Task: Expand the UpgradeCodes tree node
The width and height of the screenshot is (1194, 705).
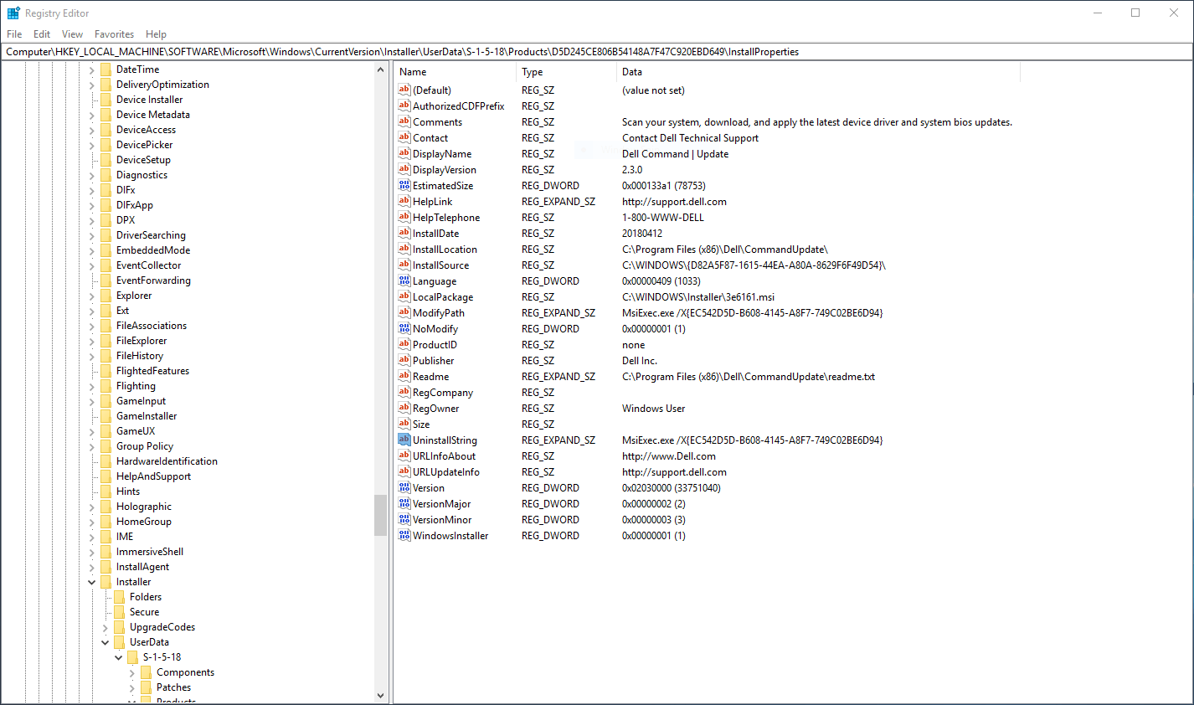Action: [106, 627]
